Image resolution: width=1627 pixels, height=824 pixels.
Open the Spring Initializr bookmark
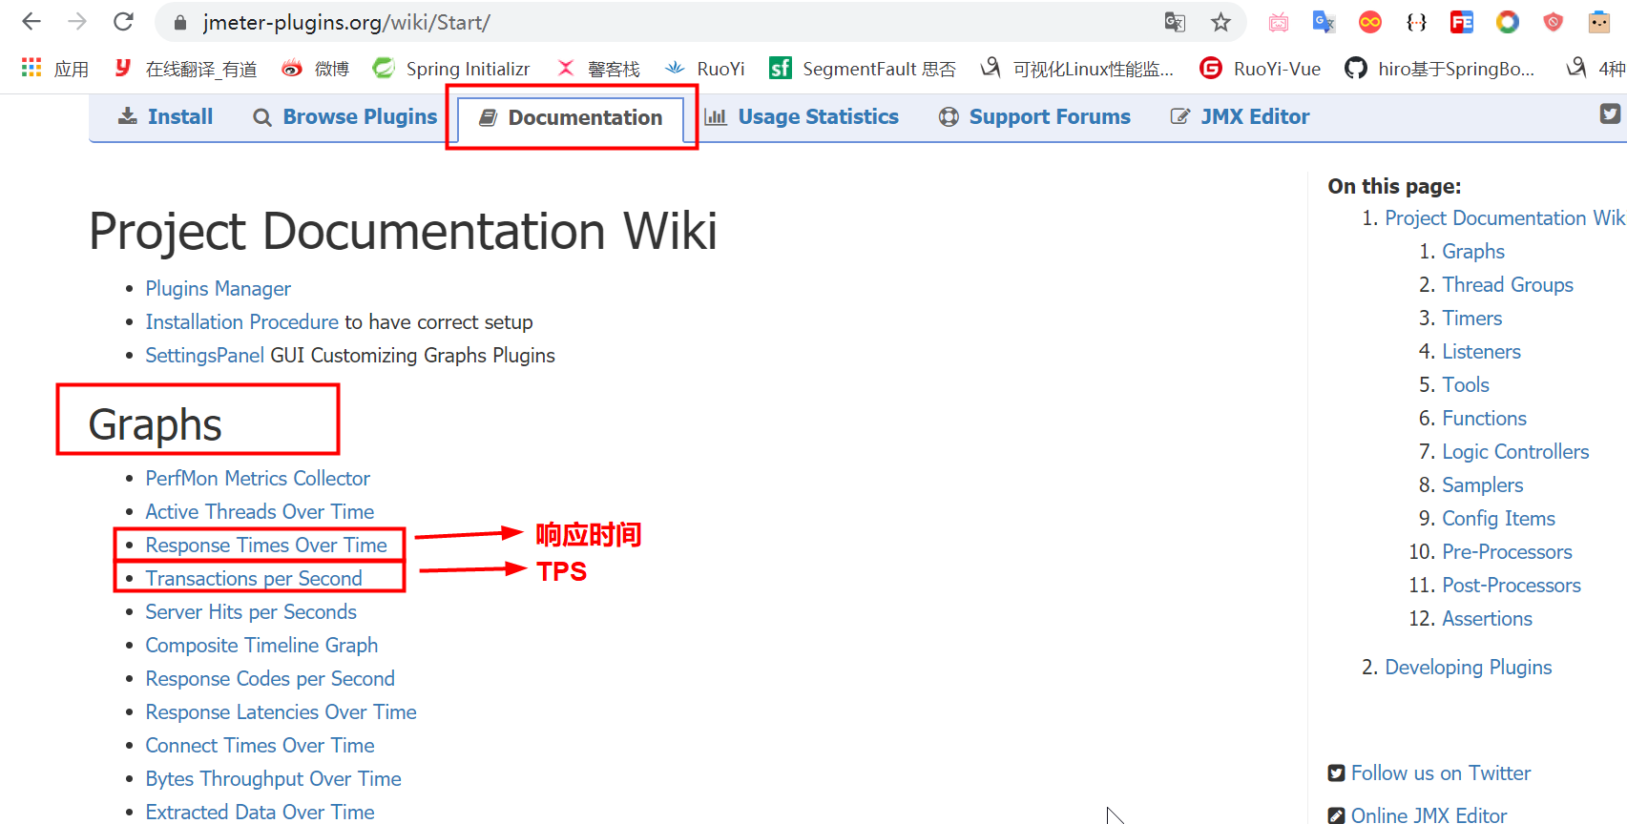tap(451, 68)
